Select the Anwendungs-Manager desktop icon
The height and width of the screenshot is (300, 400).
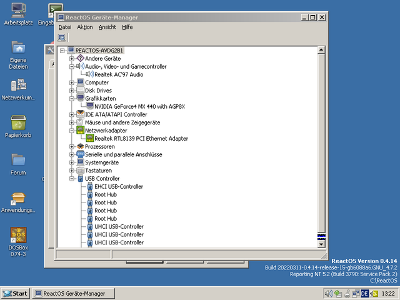[18, 198]
